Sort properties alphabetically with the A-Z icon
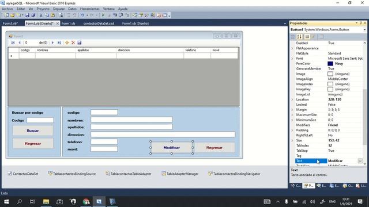Viewport: 369px width, 207px height. (x=299, y=37)
